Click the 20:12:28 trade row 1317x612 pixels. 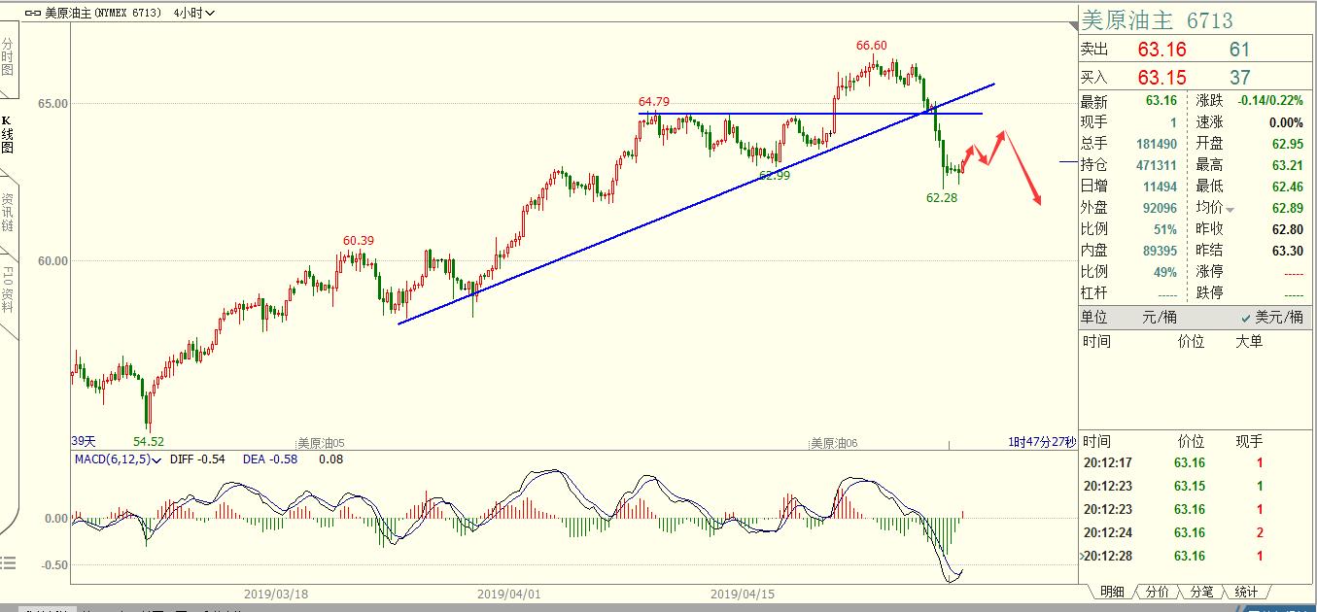1106,556
